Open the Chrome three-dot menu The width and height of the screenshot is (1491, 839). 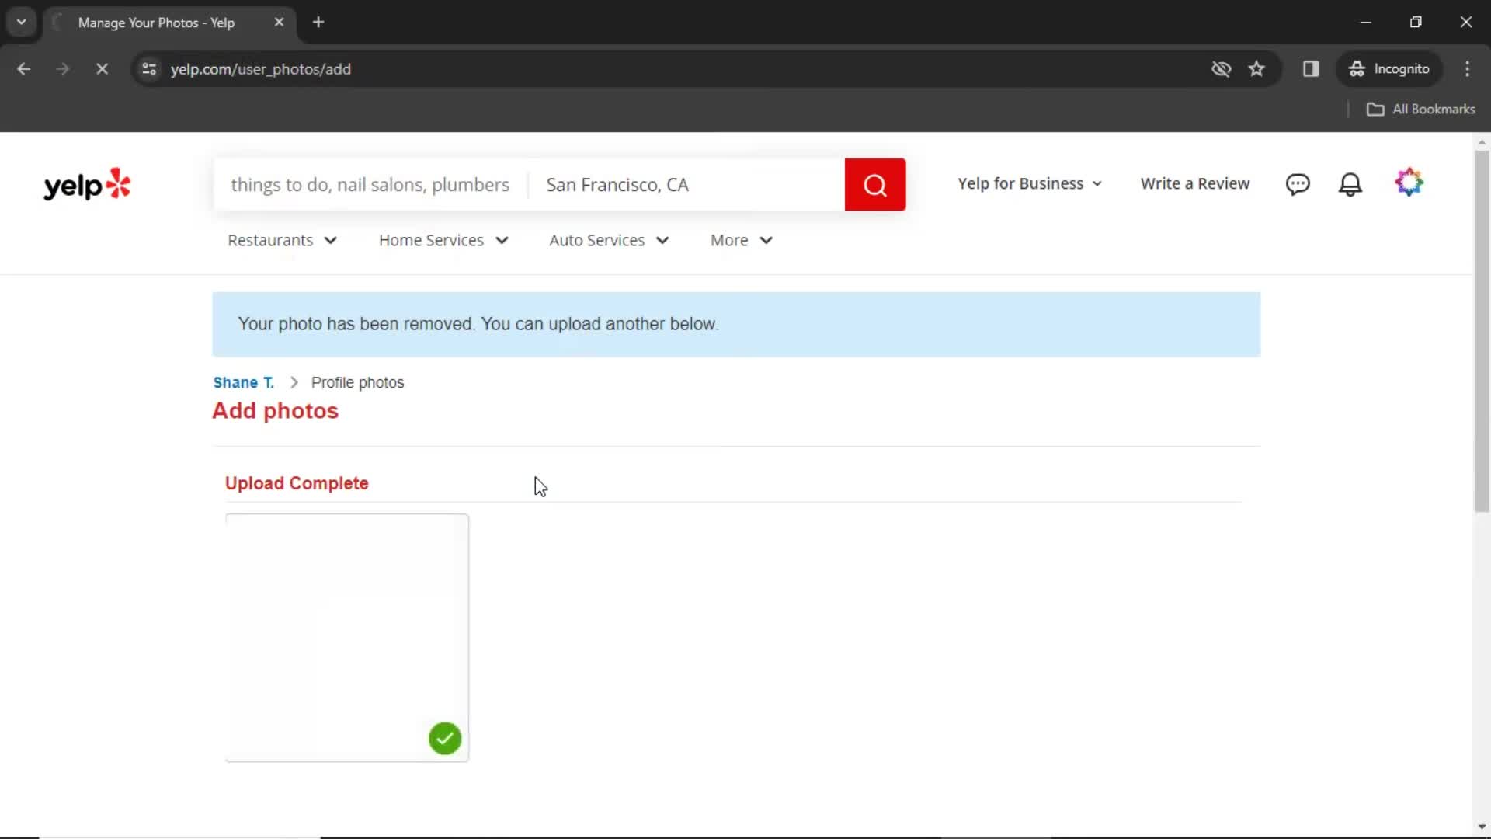coord(1467,69)
